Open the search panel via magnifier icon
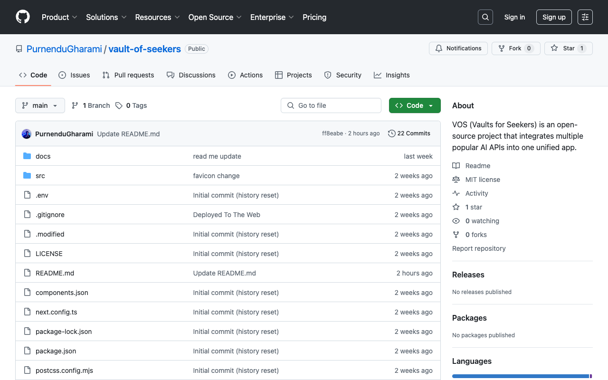The width and height of the screenshot is (608, 380). [x=485, y=17]
